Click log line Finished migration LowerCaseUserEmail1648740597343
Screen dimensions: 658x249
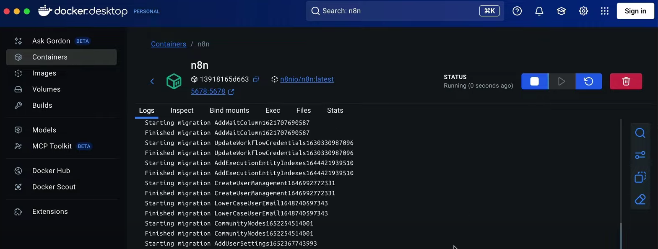click(x=237, y=213)
